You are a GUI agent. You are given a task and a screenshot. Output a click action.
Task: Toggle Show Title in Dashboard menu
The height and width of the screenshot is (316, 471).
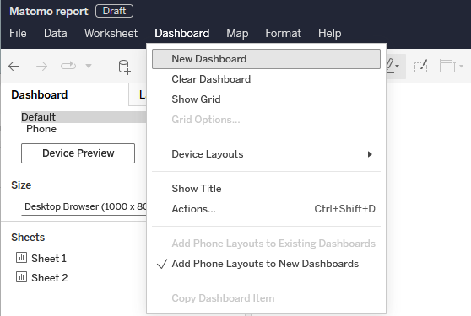tap(266, 189)
